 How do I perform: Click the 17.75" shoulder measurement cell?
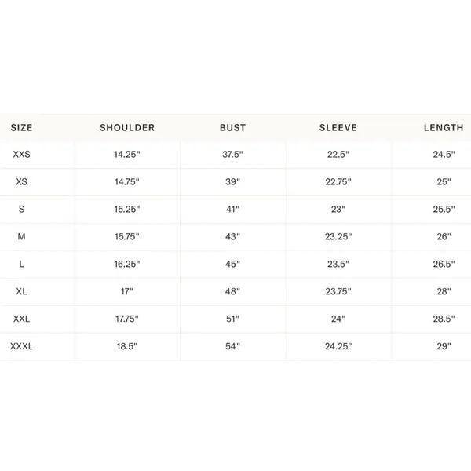pos(127,319)
